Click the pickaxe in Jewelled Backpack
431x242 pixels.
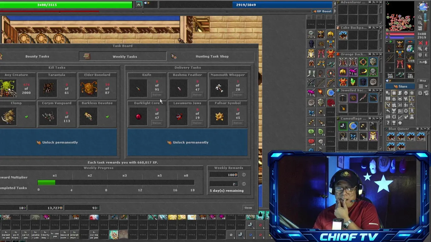(342, 97)
